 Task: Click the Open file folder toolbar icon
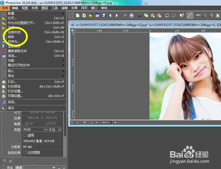[91, 15]
